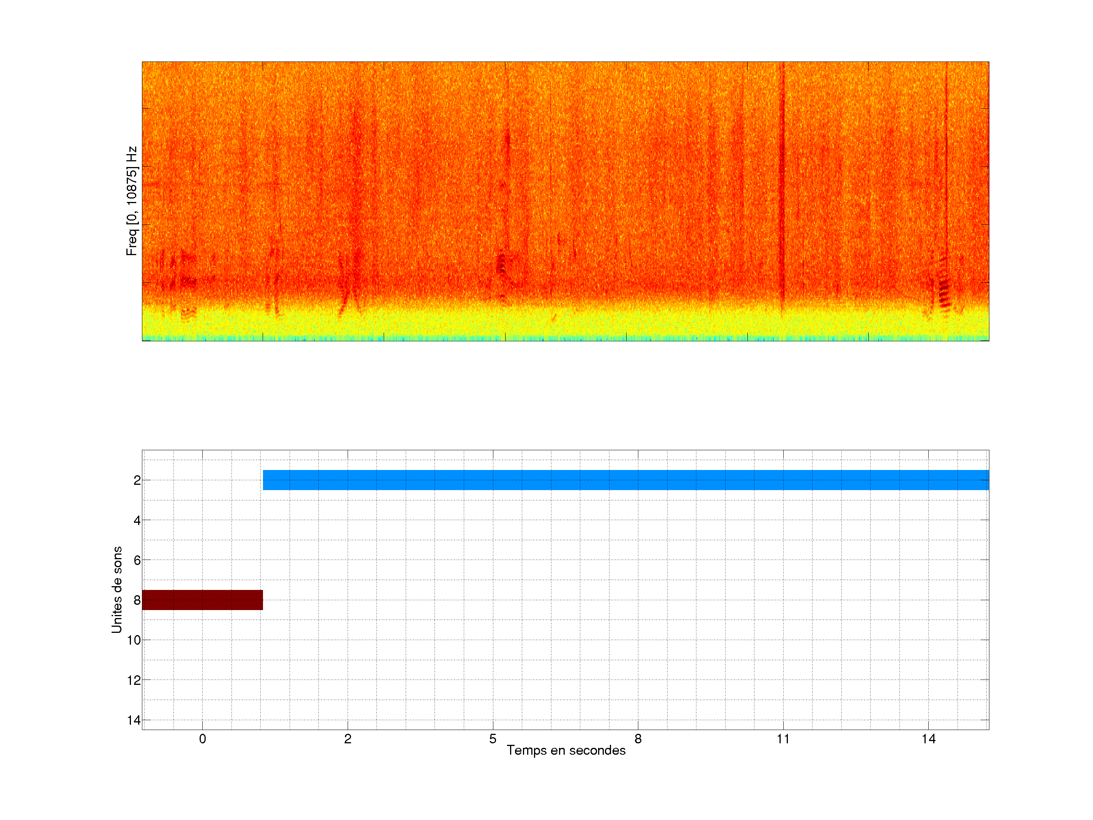Click the x-axis tick label 8
Screen dimensions: 1093x820
638,739
